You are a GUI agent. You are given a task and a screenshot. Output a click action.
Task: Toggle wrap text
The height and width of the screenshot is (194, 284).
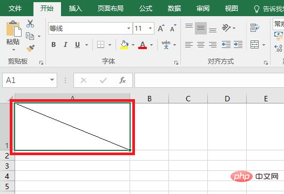point(255,28)
